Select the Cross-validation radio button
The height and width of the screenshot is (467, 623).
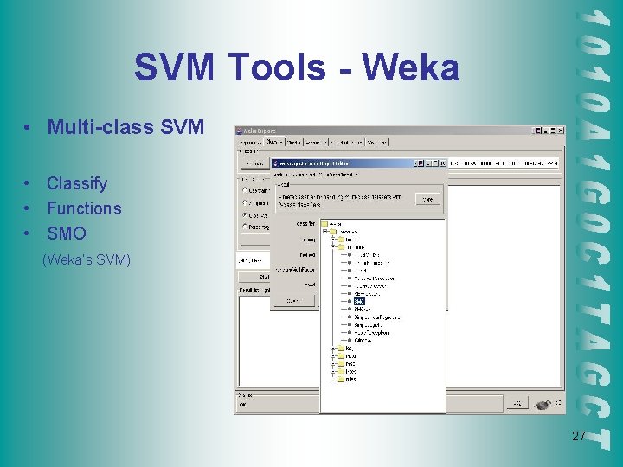(245, 214)
